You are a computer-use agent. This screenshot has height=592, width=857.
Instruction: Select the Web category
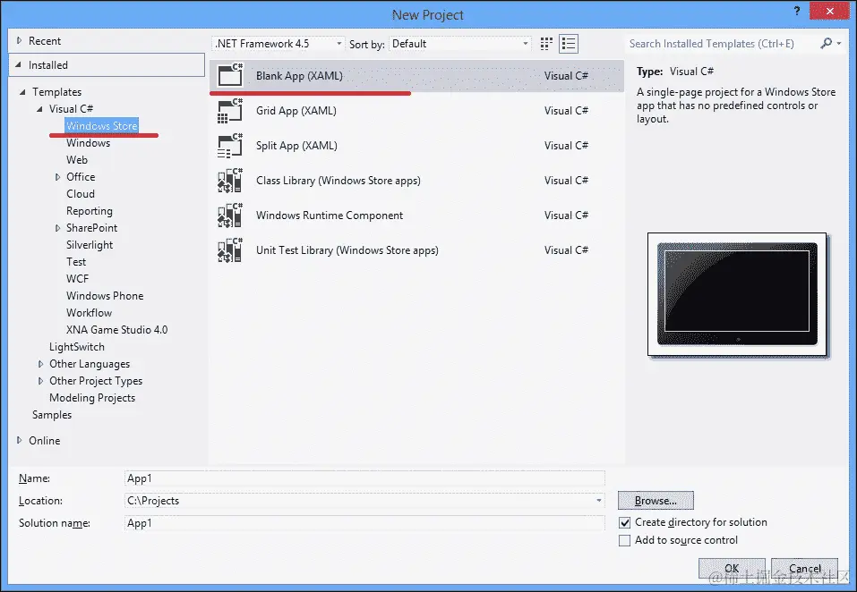pyautogui.click(x=76, y=160)
